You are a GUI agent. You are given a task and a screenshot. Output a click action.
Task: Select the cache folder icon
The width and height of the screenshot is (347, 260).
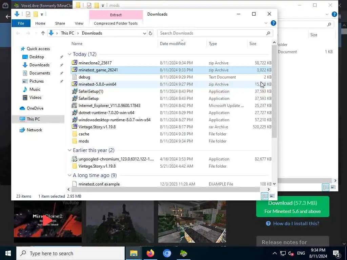[75, 134]
